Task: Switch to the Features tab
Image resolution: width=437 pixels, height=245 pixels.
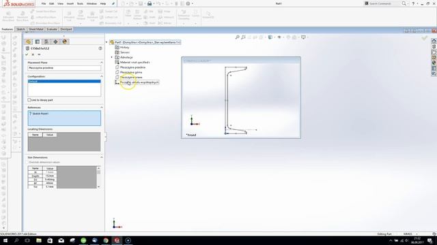Action: tap(8, 29)
